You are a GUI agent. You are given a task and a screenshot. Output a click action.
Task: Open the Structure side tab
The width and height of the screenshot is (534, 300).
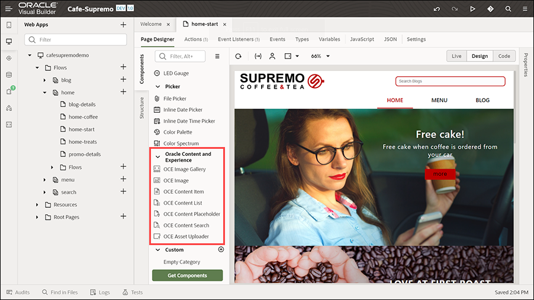(x=141, y=108)
